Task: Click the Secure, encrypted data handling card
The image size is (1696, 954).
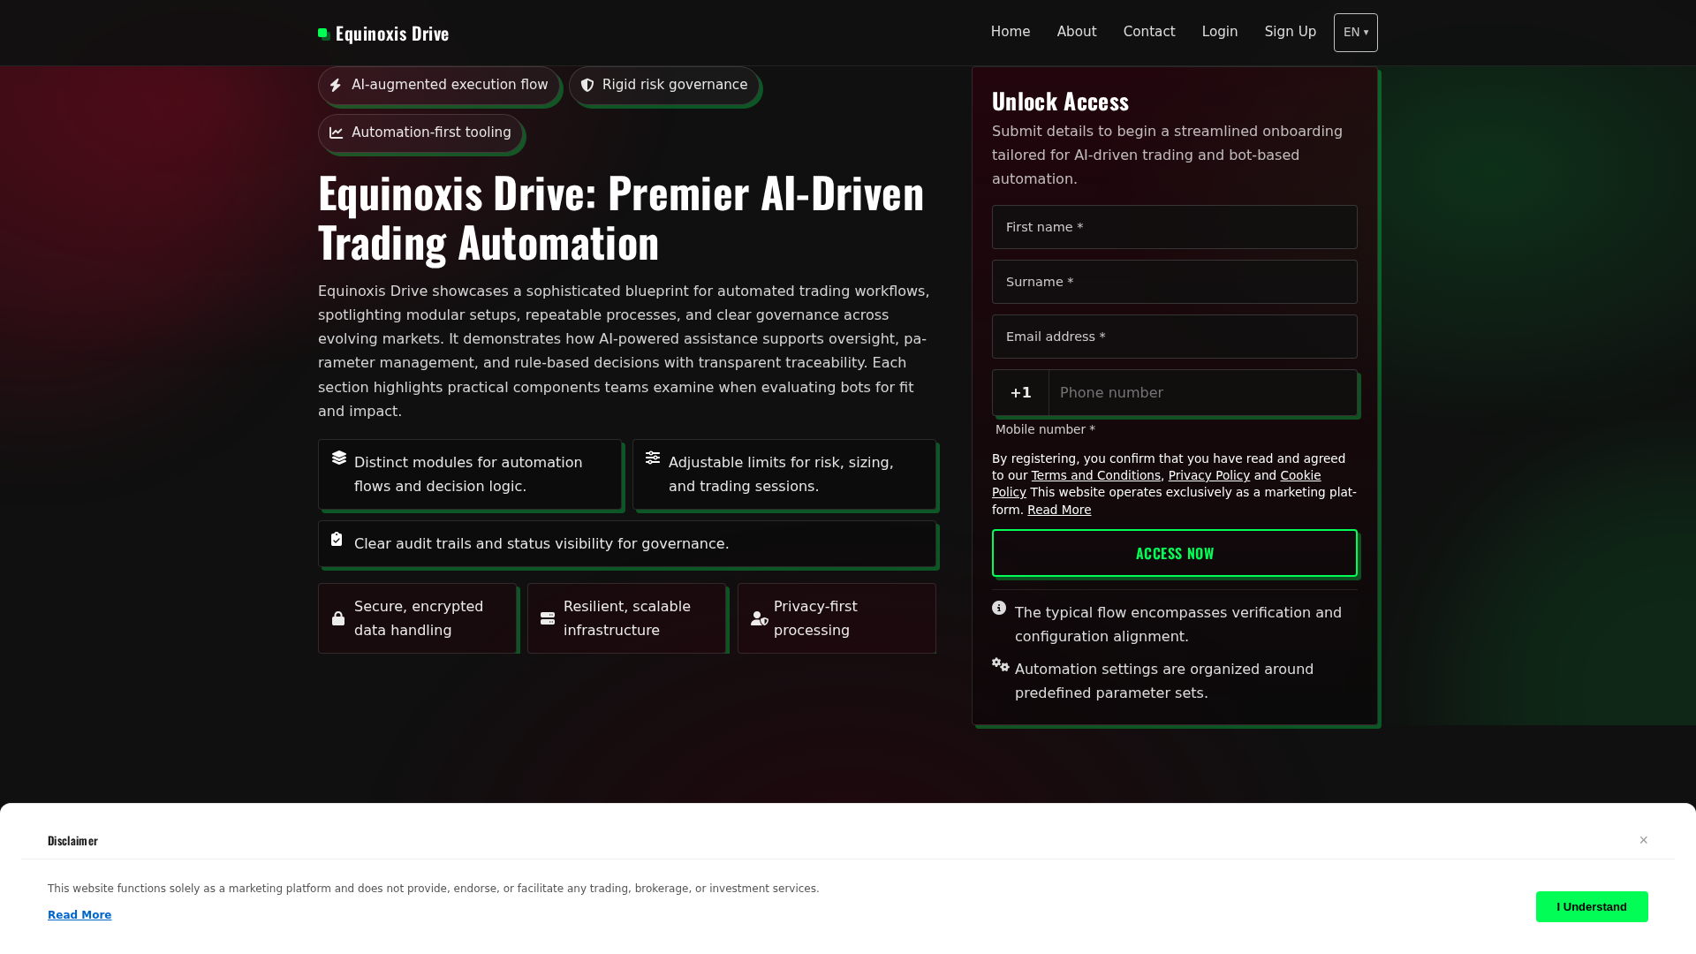Action: point(417,618)
